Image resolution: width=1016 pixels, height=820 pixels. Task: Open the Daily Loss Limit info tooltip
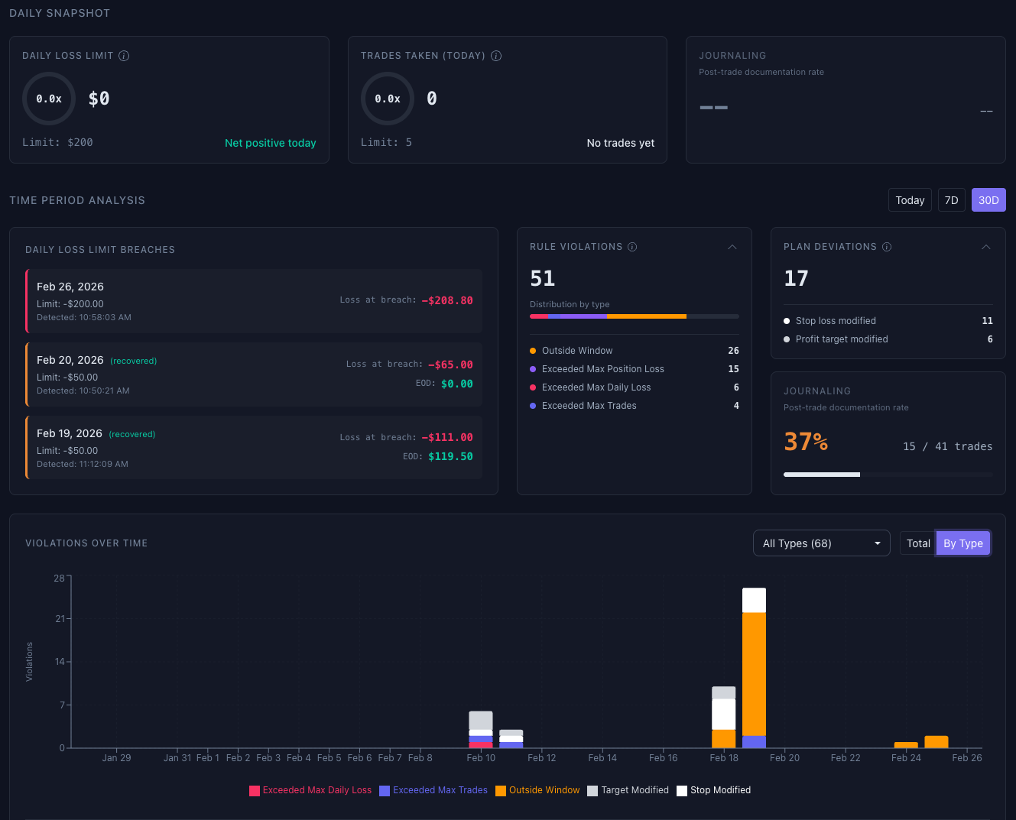pyautogui.click(x=124, y=56)
